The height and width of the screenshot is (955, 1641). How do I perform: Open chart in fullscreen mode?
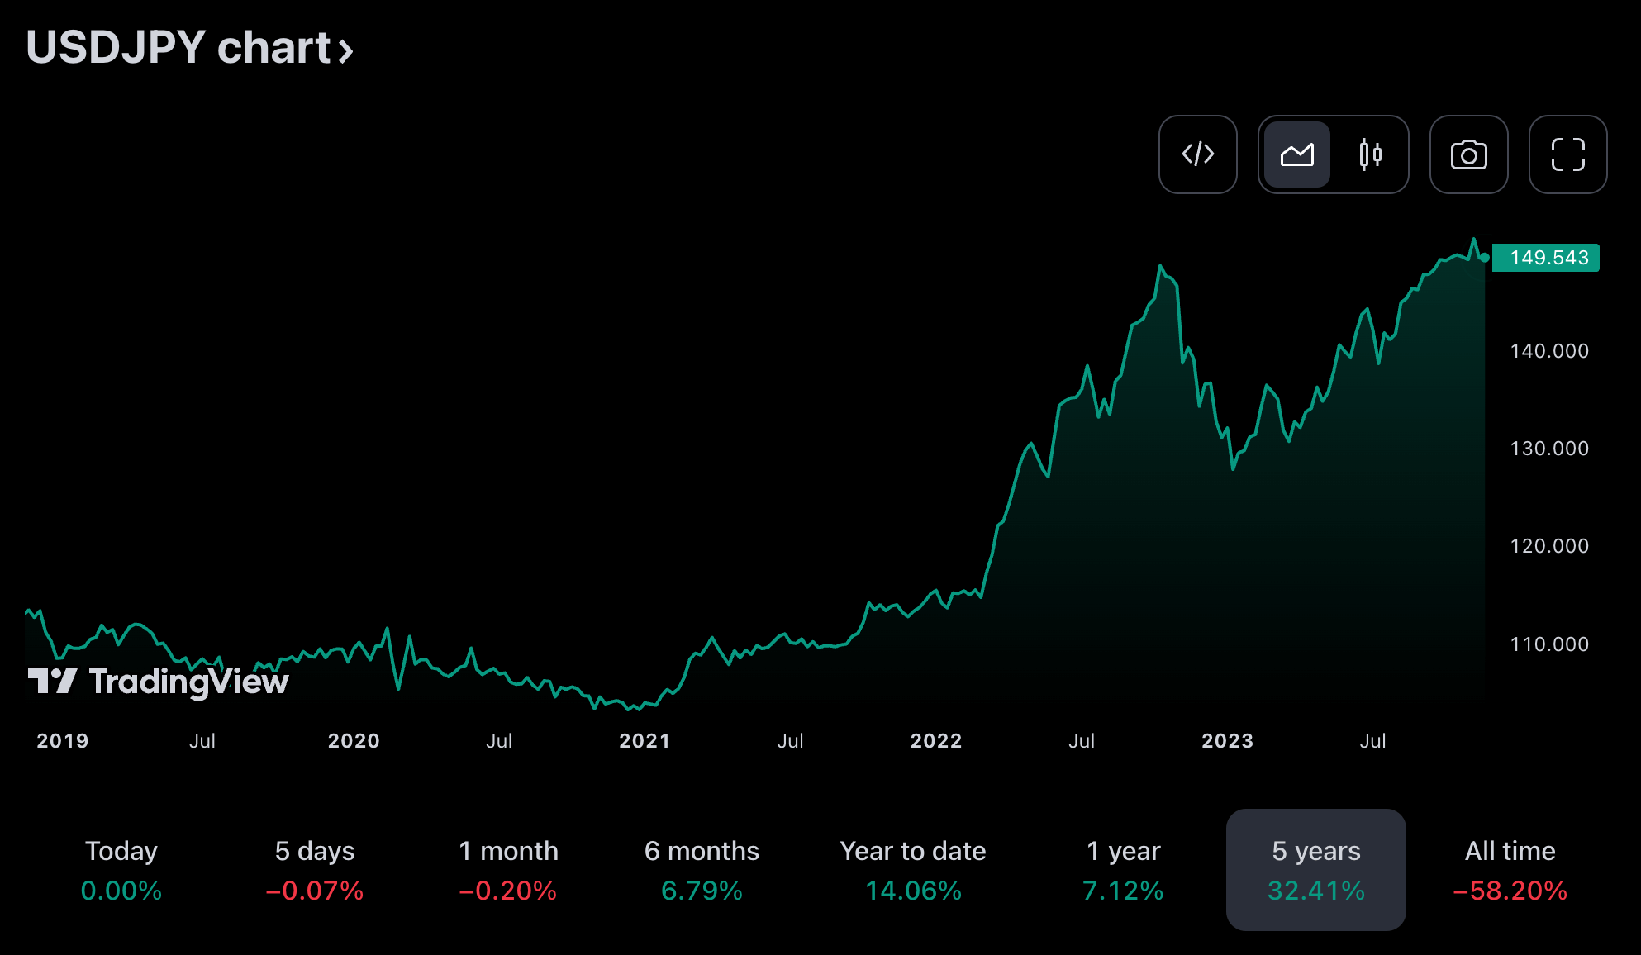tap(1567, 154)
